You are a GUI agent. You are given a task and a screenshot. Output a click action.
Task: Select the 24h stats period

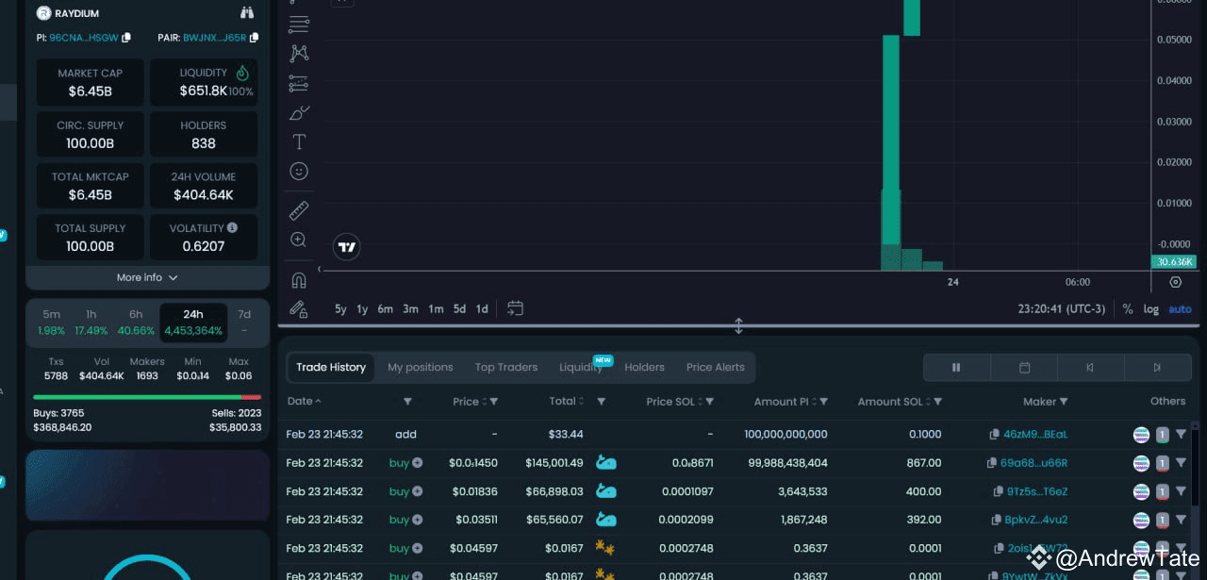[x=193, y=322]
